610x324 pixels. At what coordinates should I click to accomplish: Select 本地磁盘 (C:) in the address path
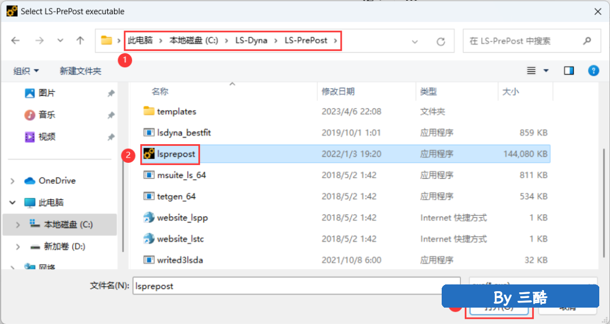click(x=194, y=41)
